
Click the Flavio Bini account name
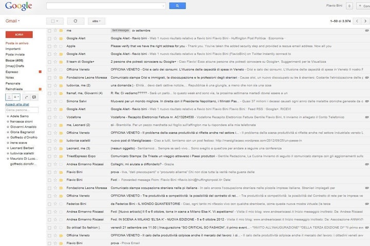(x=334, y=6)
